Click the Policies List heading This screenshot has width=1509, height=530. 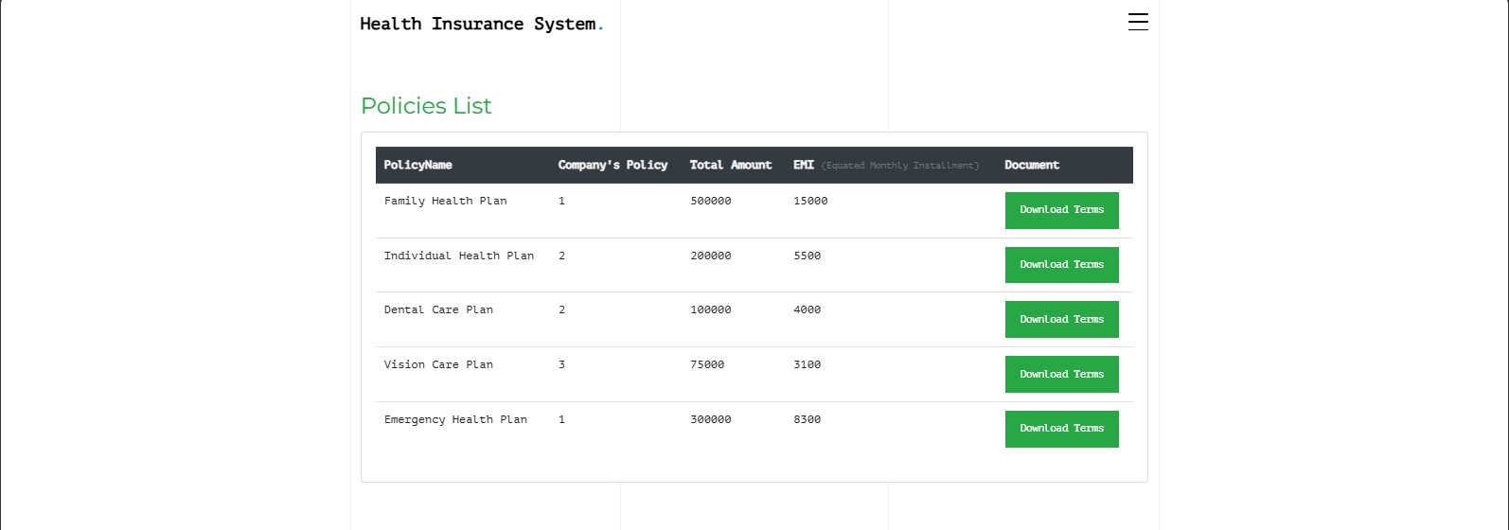pyautogui.click(x=426, y=106)
